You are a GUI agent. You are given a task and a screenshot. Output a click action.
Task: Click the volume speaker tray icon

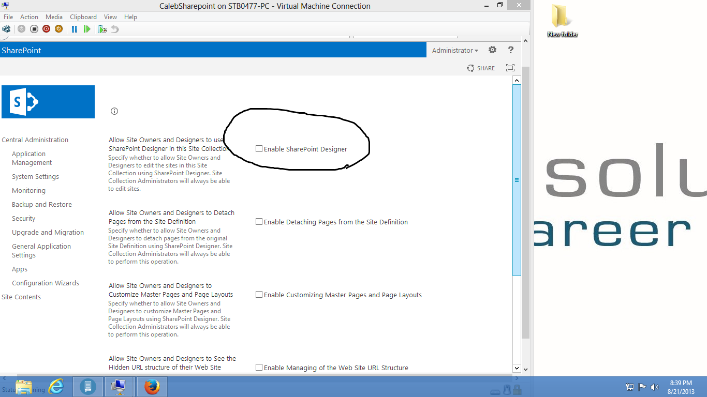pyautogui.click(x=655, y=387)
